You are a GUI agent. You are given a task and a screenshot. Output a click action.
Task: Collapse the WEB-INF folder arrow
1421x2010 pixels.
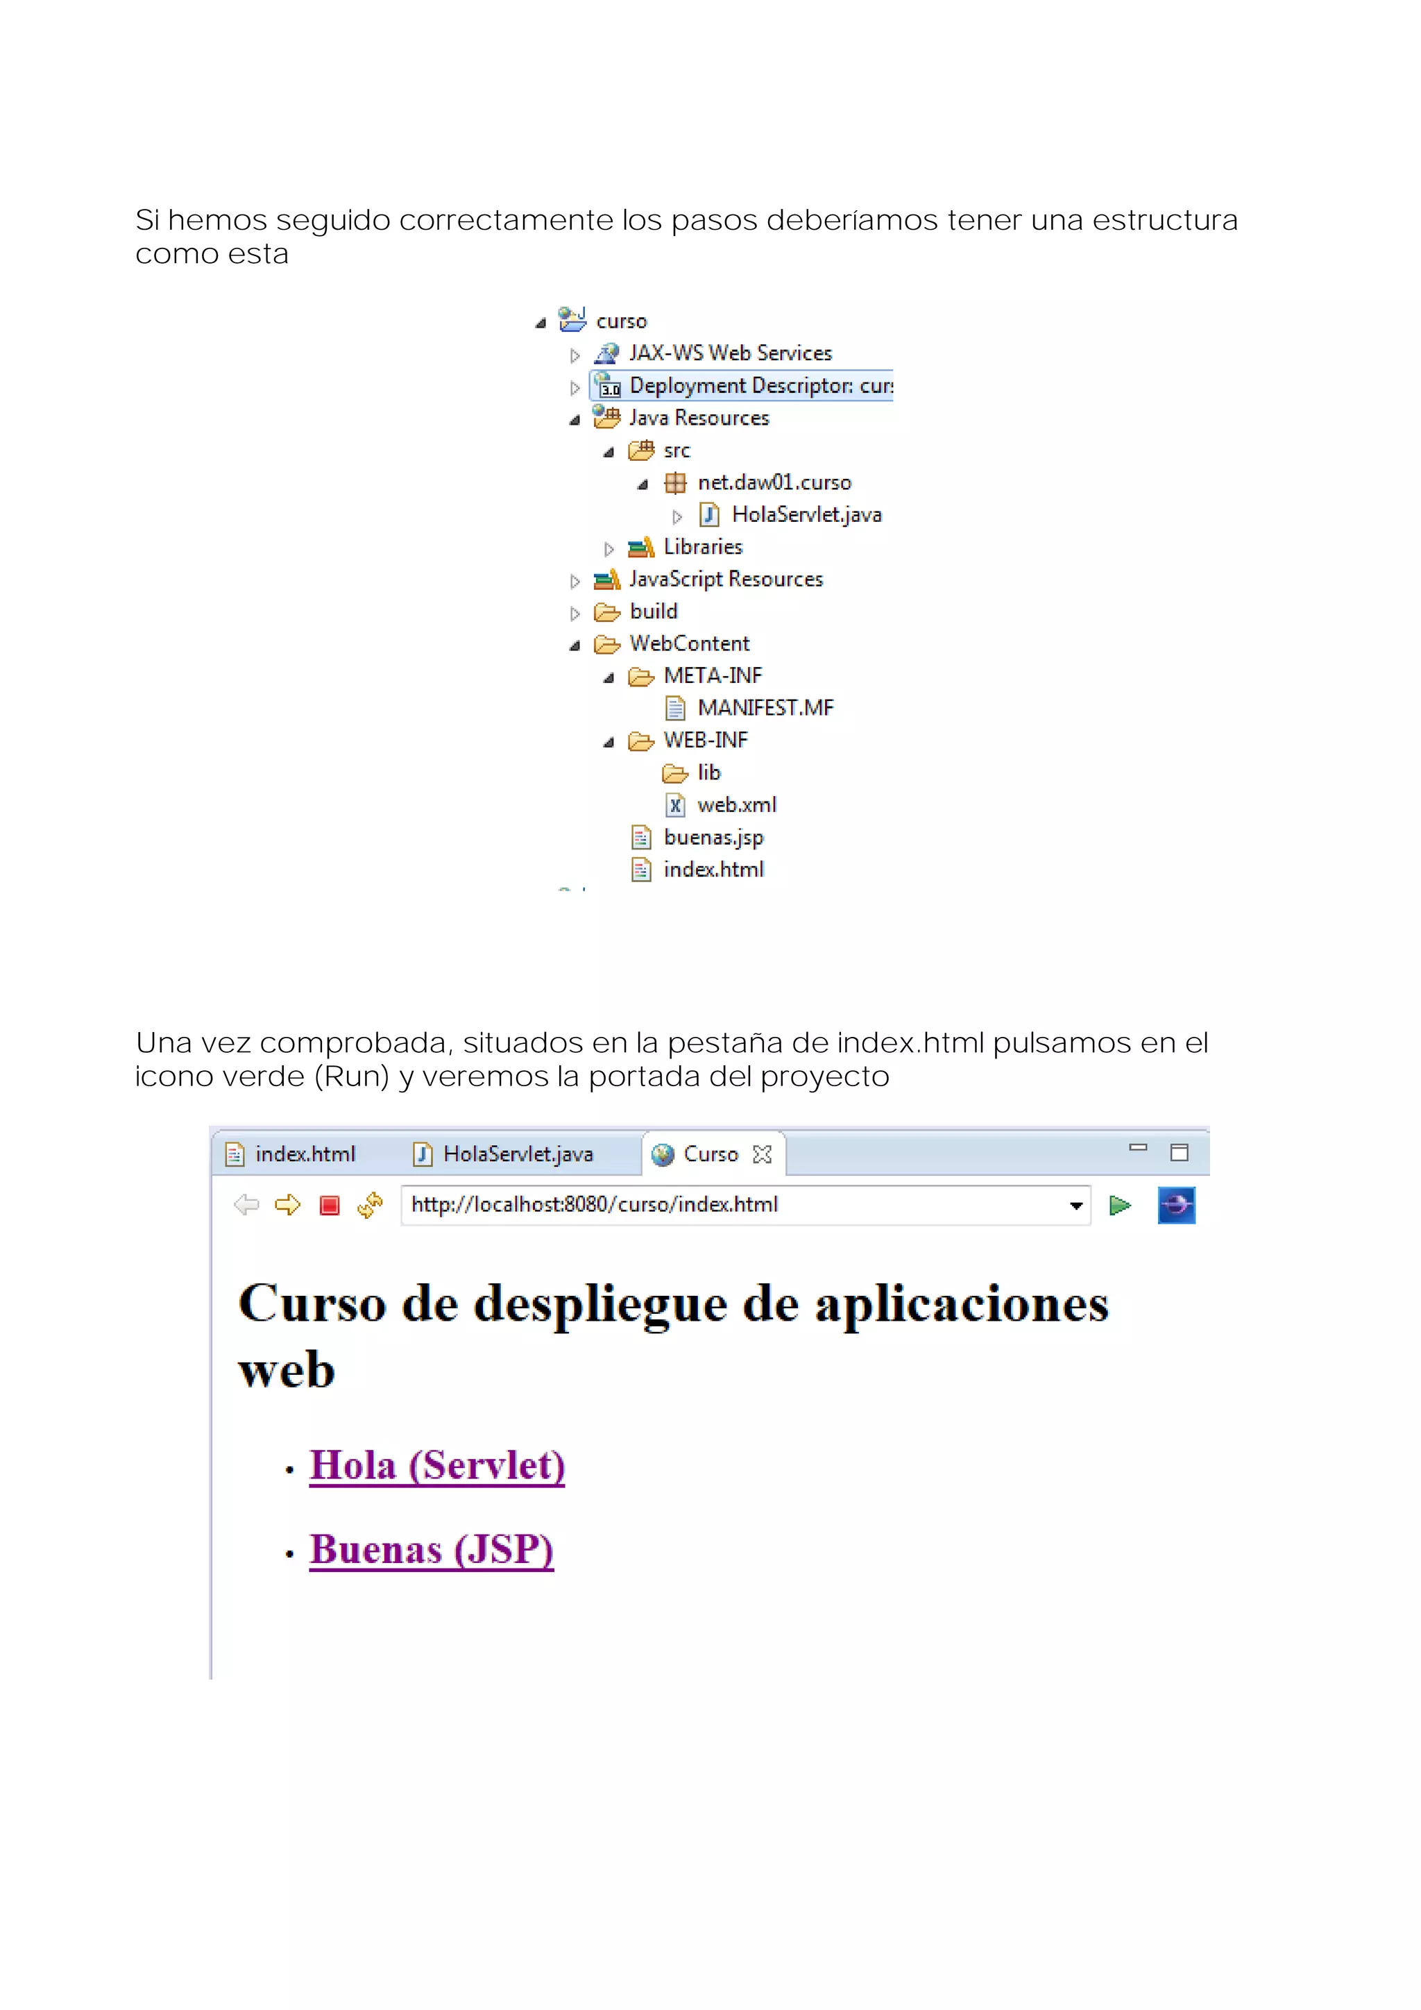pyautogui.click(x=609, y=743)
